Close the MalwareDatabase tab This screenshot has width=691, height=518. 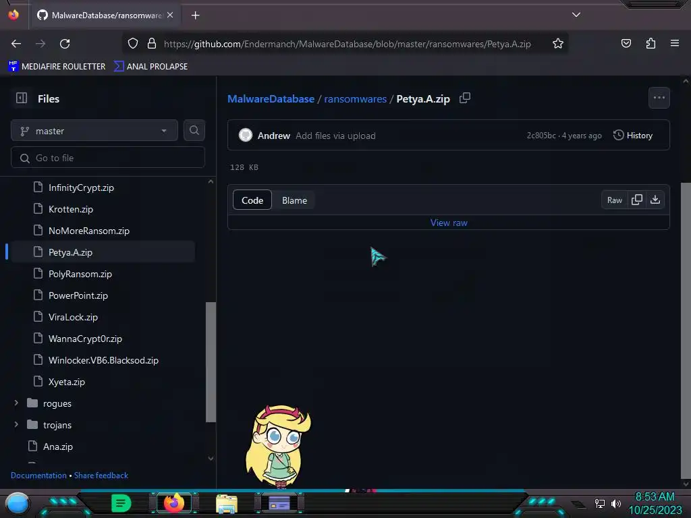[170, 16]
